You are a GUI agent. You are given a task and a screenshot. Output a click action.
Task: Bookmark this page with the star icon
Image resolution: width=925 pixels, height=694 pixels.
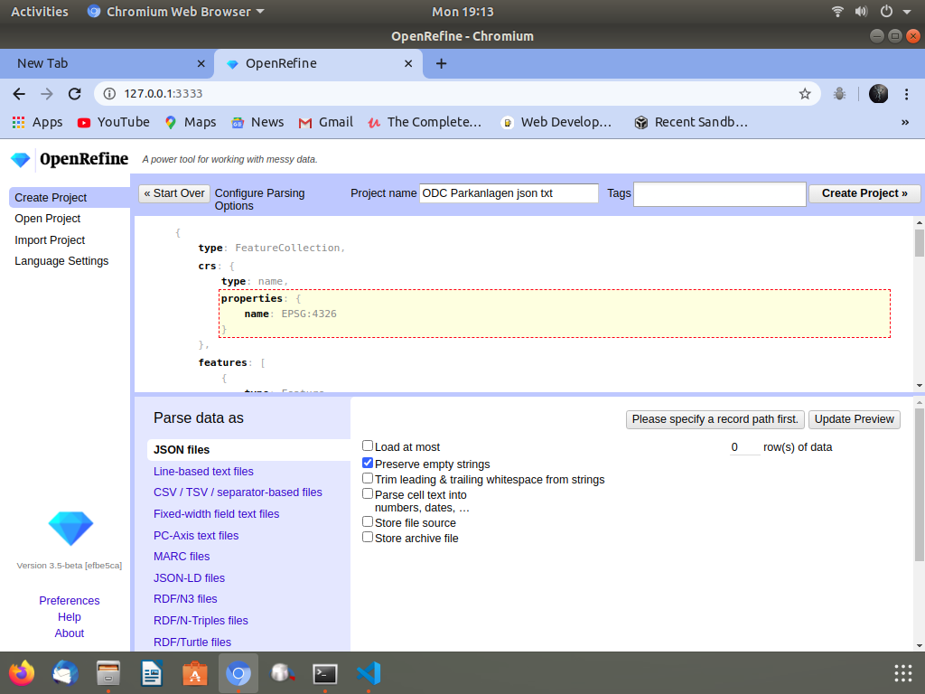coord(805,94)
